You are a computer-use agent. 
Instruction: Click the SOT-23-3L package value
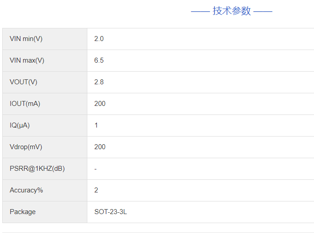point(110,212)
